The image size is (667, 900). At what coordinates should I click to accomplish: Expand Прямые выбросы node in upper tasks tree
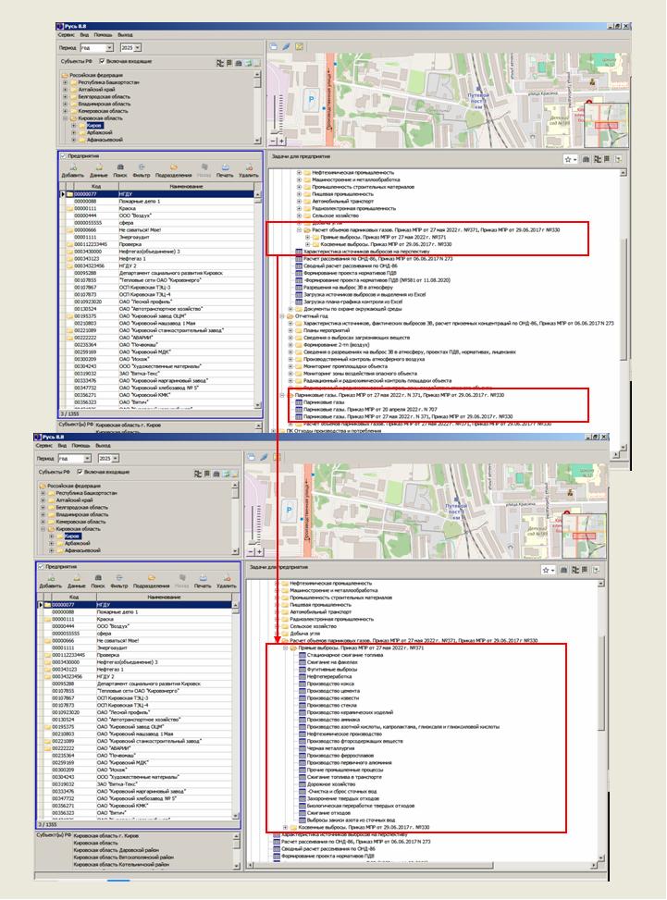[x=308, y=237]
